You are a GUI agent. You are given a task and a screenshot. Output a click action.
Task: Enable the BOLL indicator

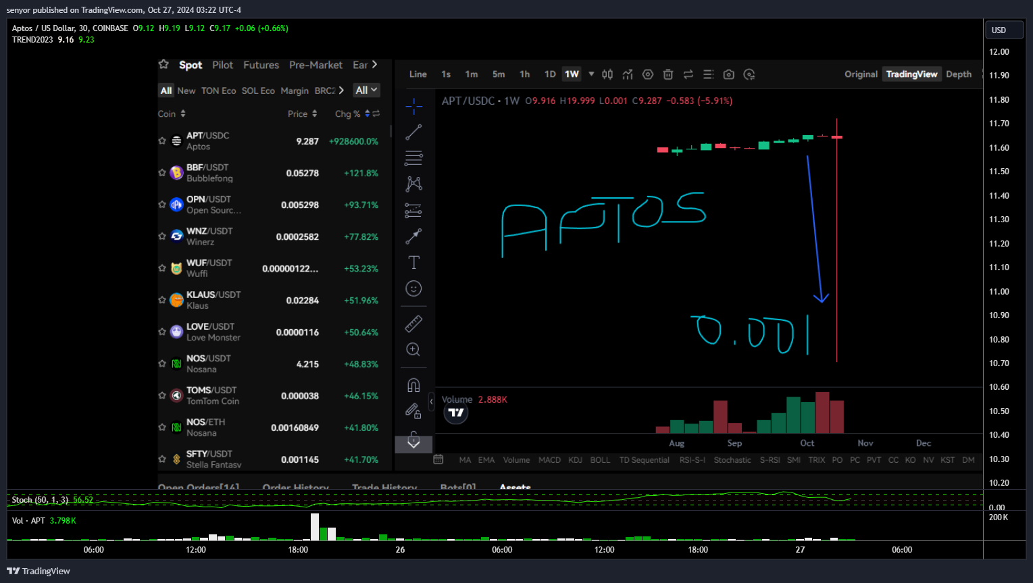pyautogui.click(x=600, y=460)
